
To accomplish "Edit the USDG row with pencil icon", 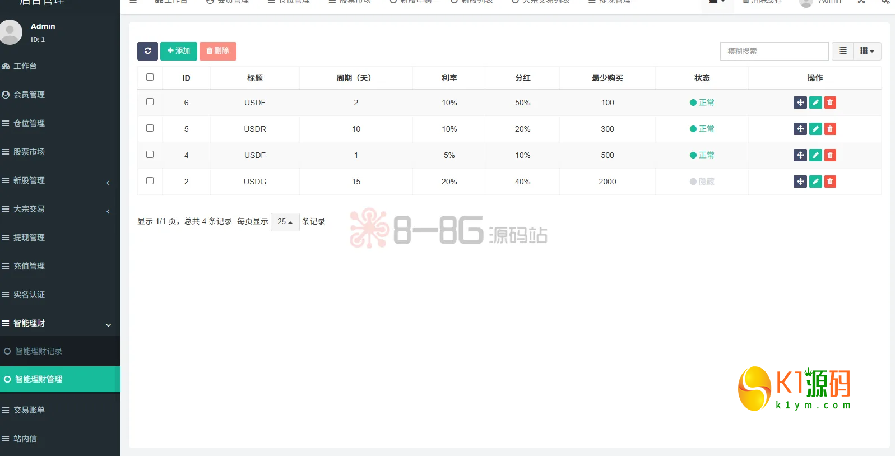I will 815,182.
